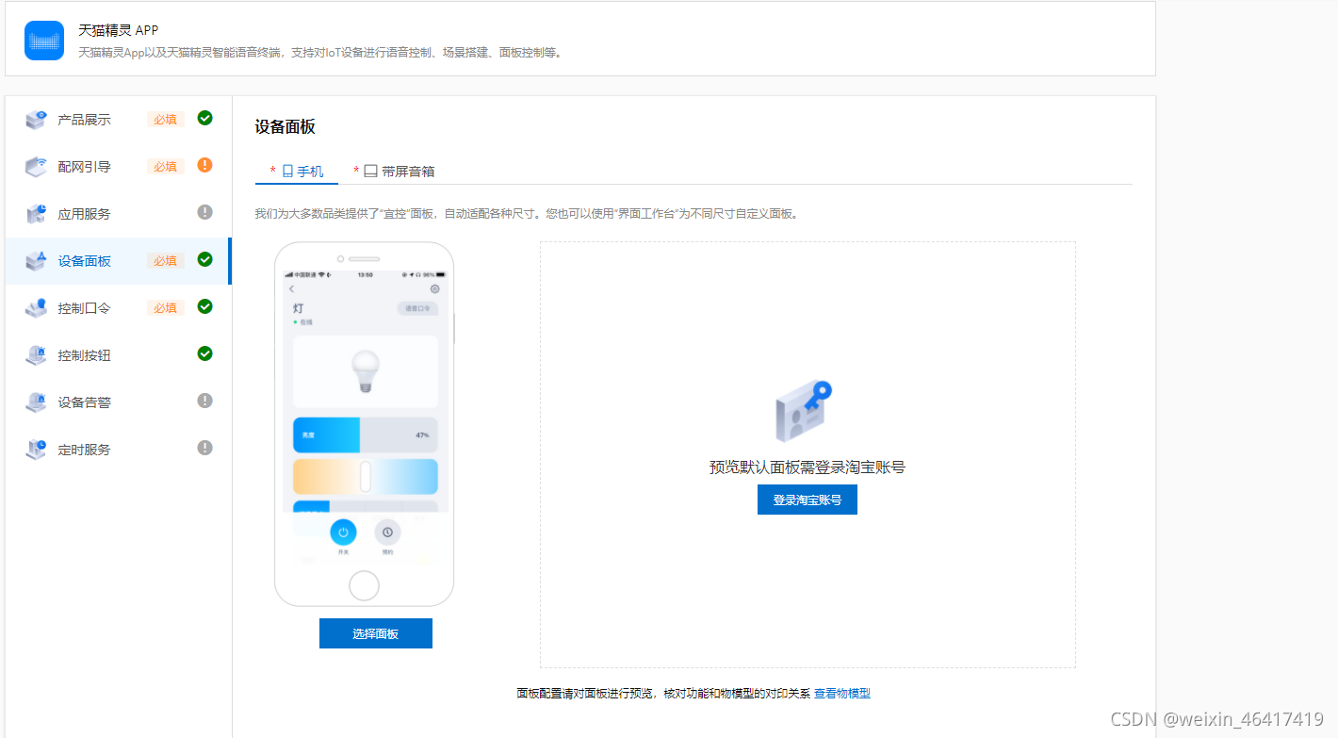Image resolution: width=1338 pixels, height=738 pixels.
Task: Click the phone home button in preview
Action: tap(364, 585)
